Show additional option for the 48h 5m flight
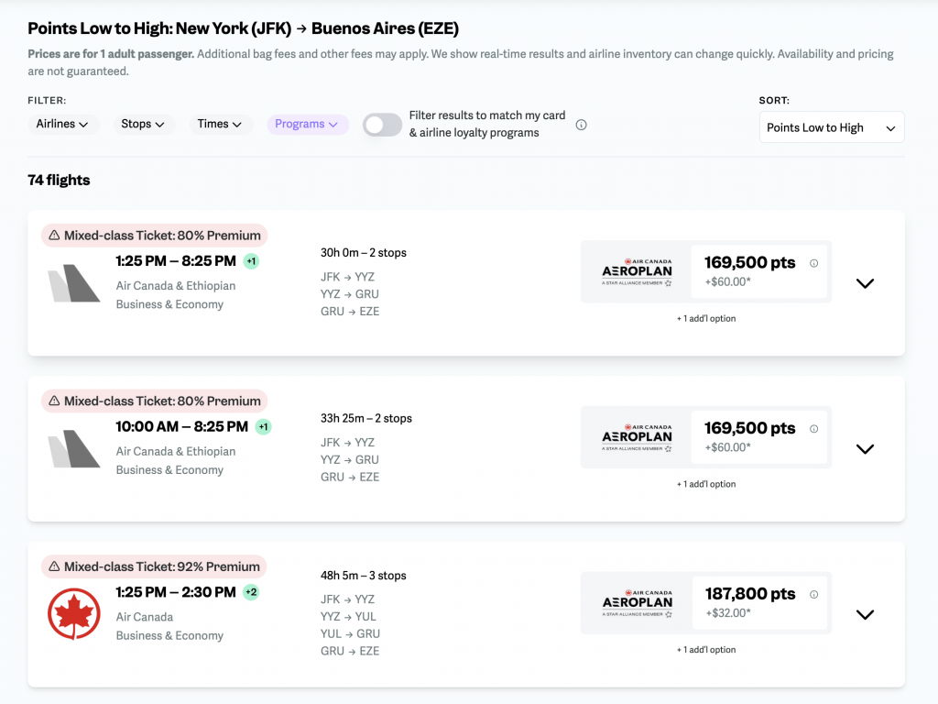The image size is (938, 704). coord(706,650)
